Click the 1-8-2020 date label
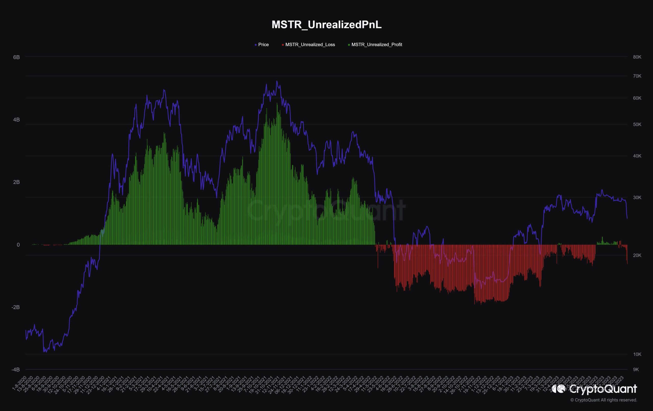Screen dimensions: 653x411 20,383
